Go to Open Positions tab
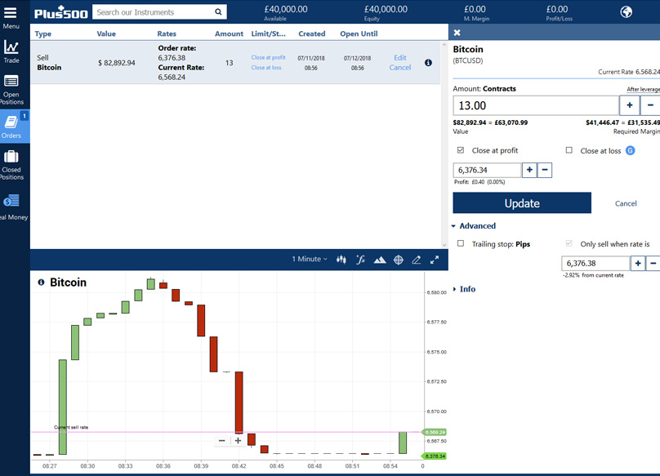The image size is (660, 476). coord(11,90)
